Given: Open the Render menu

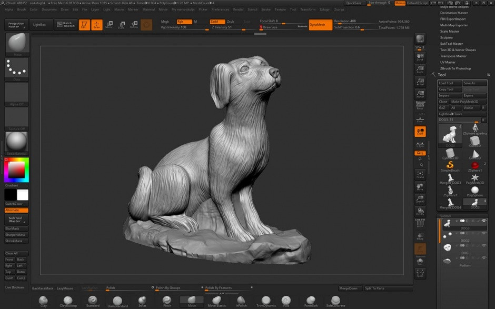Looking at the screenshot, I should tap(239, 9).
